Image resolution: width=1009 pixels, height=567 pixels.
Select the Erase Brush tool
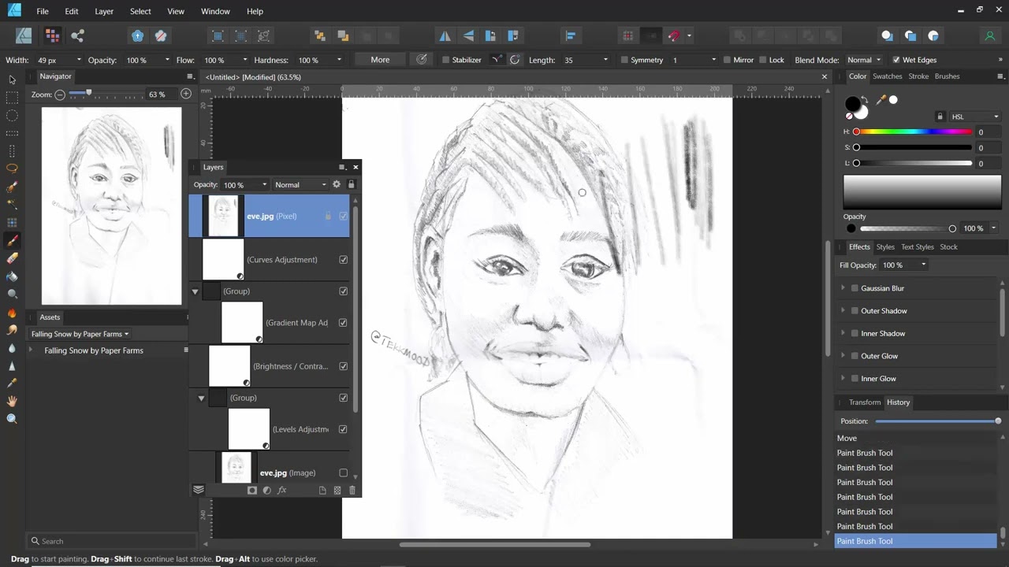point(12,258)
